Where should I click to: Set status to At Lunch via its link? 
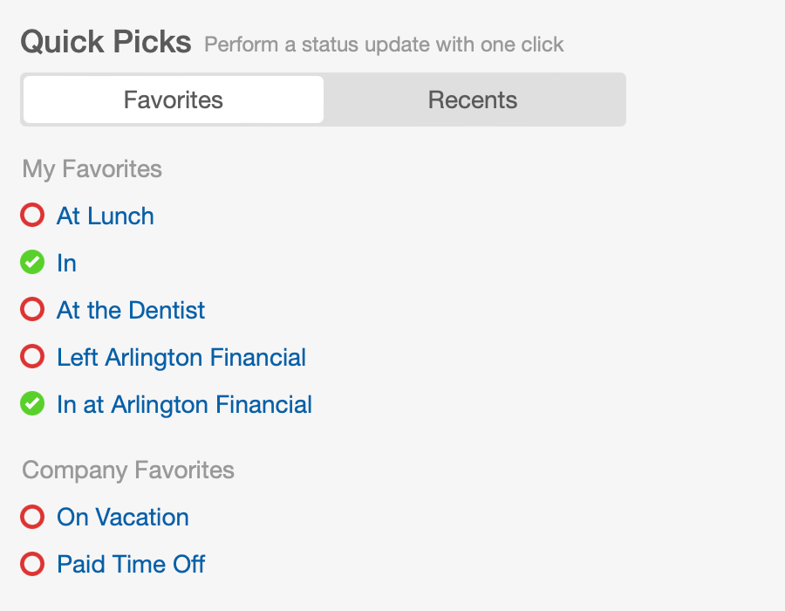[106, 216]
